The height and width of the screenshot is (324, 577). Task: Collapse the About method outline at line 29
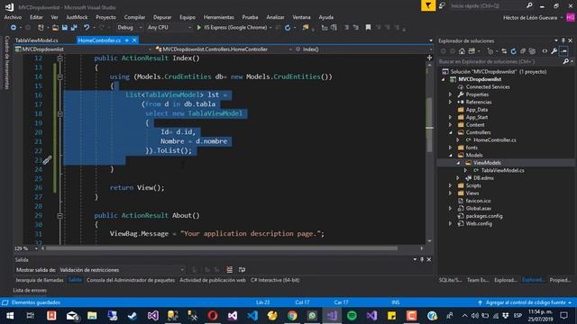tap(60, 216)
